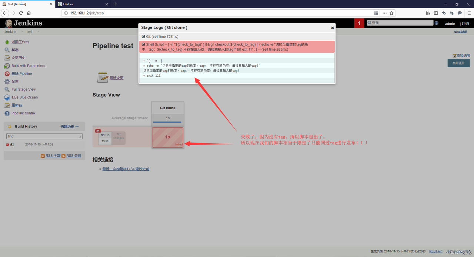Screen dimensions: 474x257
Task: Open the REST API link
Action: tap(436, 251)
